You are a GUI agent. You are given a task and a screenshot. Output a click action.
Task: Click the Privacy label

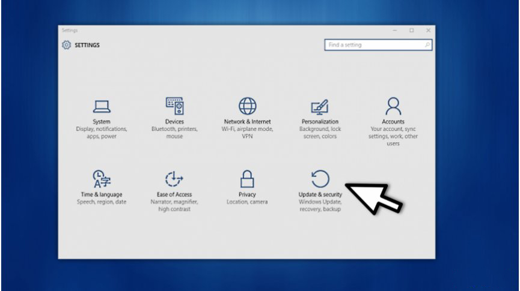(x=247, y=194)
